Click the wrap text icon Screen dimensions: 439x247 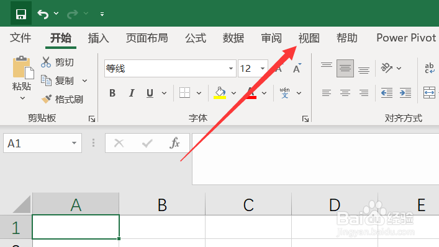tap(430, 68)
